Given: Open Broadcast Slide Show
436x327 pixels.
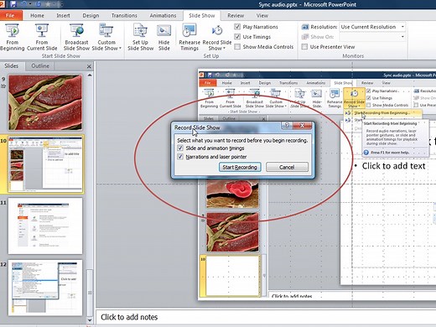Looking at the screenshot, I should (x=76, y=38).
